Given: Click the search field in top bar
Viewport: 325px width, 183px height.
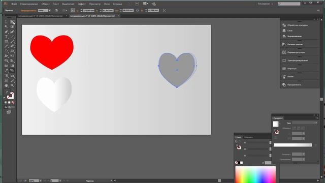Looking at the screenshot, I should pyautogui.click(x=289, y=4).
